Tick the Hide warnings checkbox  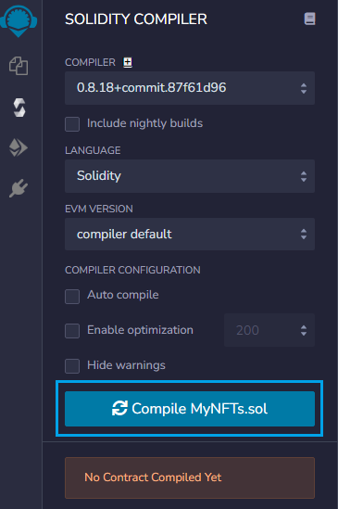tap(72, 366)
